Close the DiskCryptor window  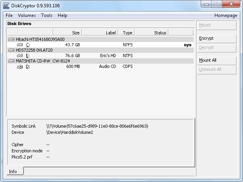coord(231,4)
